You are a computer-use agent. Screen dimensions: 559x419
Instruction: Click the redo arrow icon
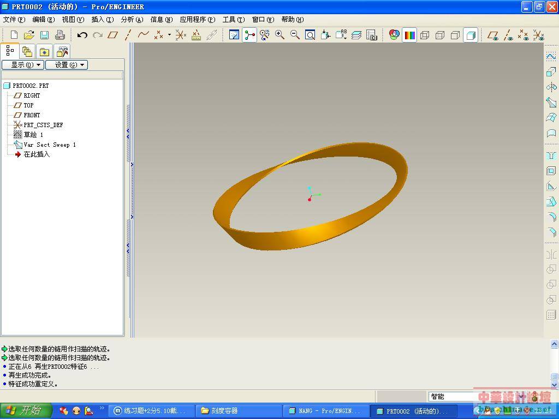(x=97, y=35)
